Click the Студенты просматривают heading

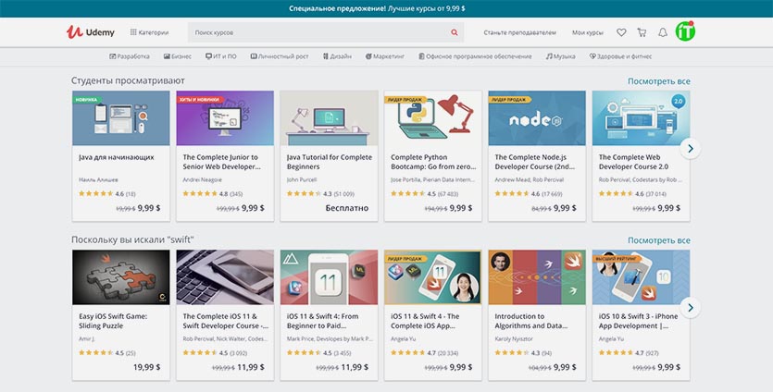[128, 80]
